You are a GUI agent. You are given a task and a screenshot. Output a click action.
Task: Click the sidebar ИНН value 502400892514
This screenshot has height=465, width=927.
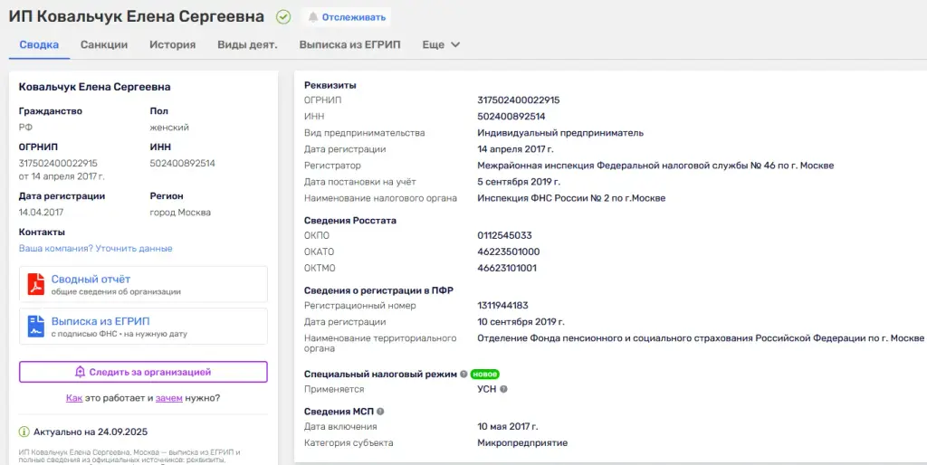(183, 164)
